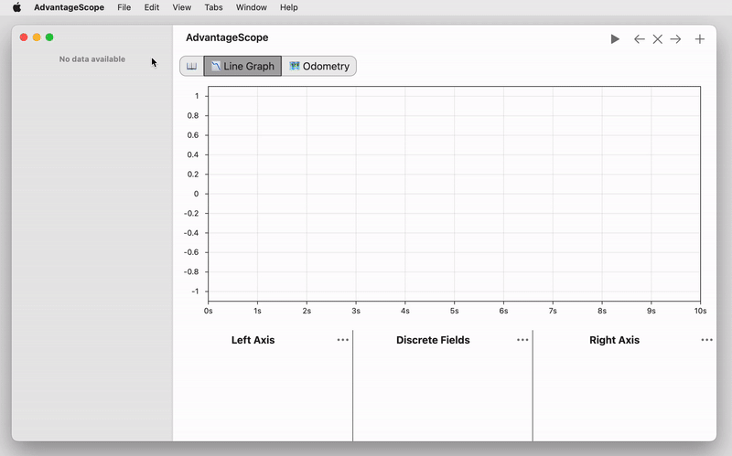Click the 0s label on time axis

click(x=209, y=311)
